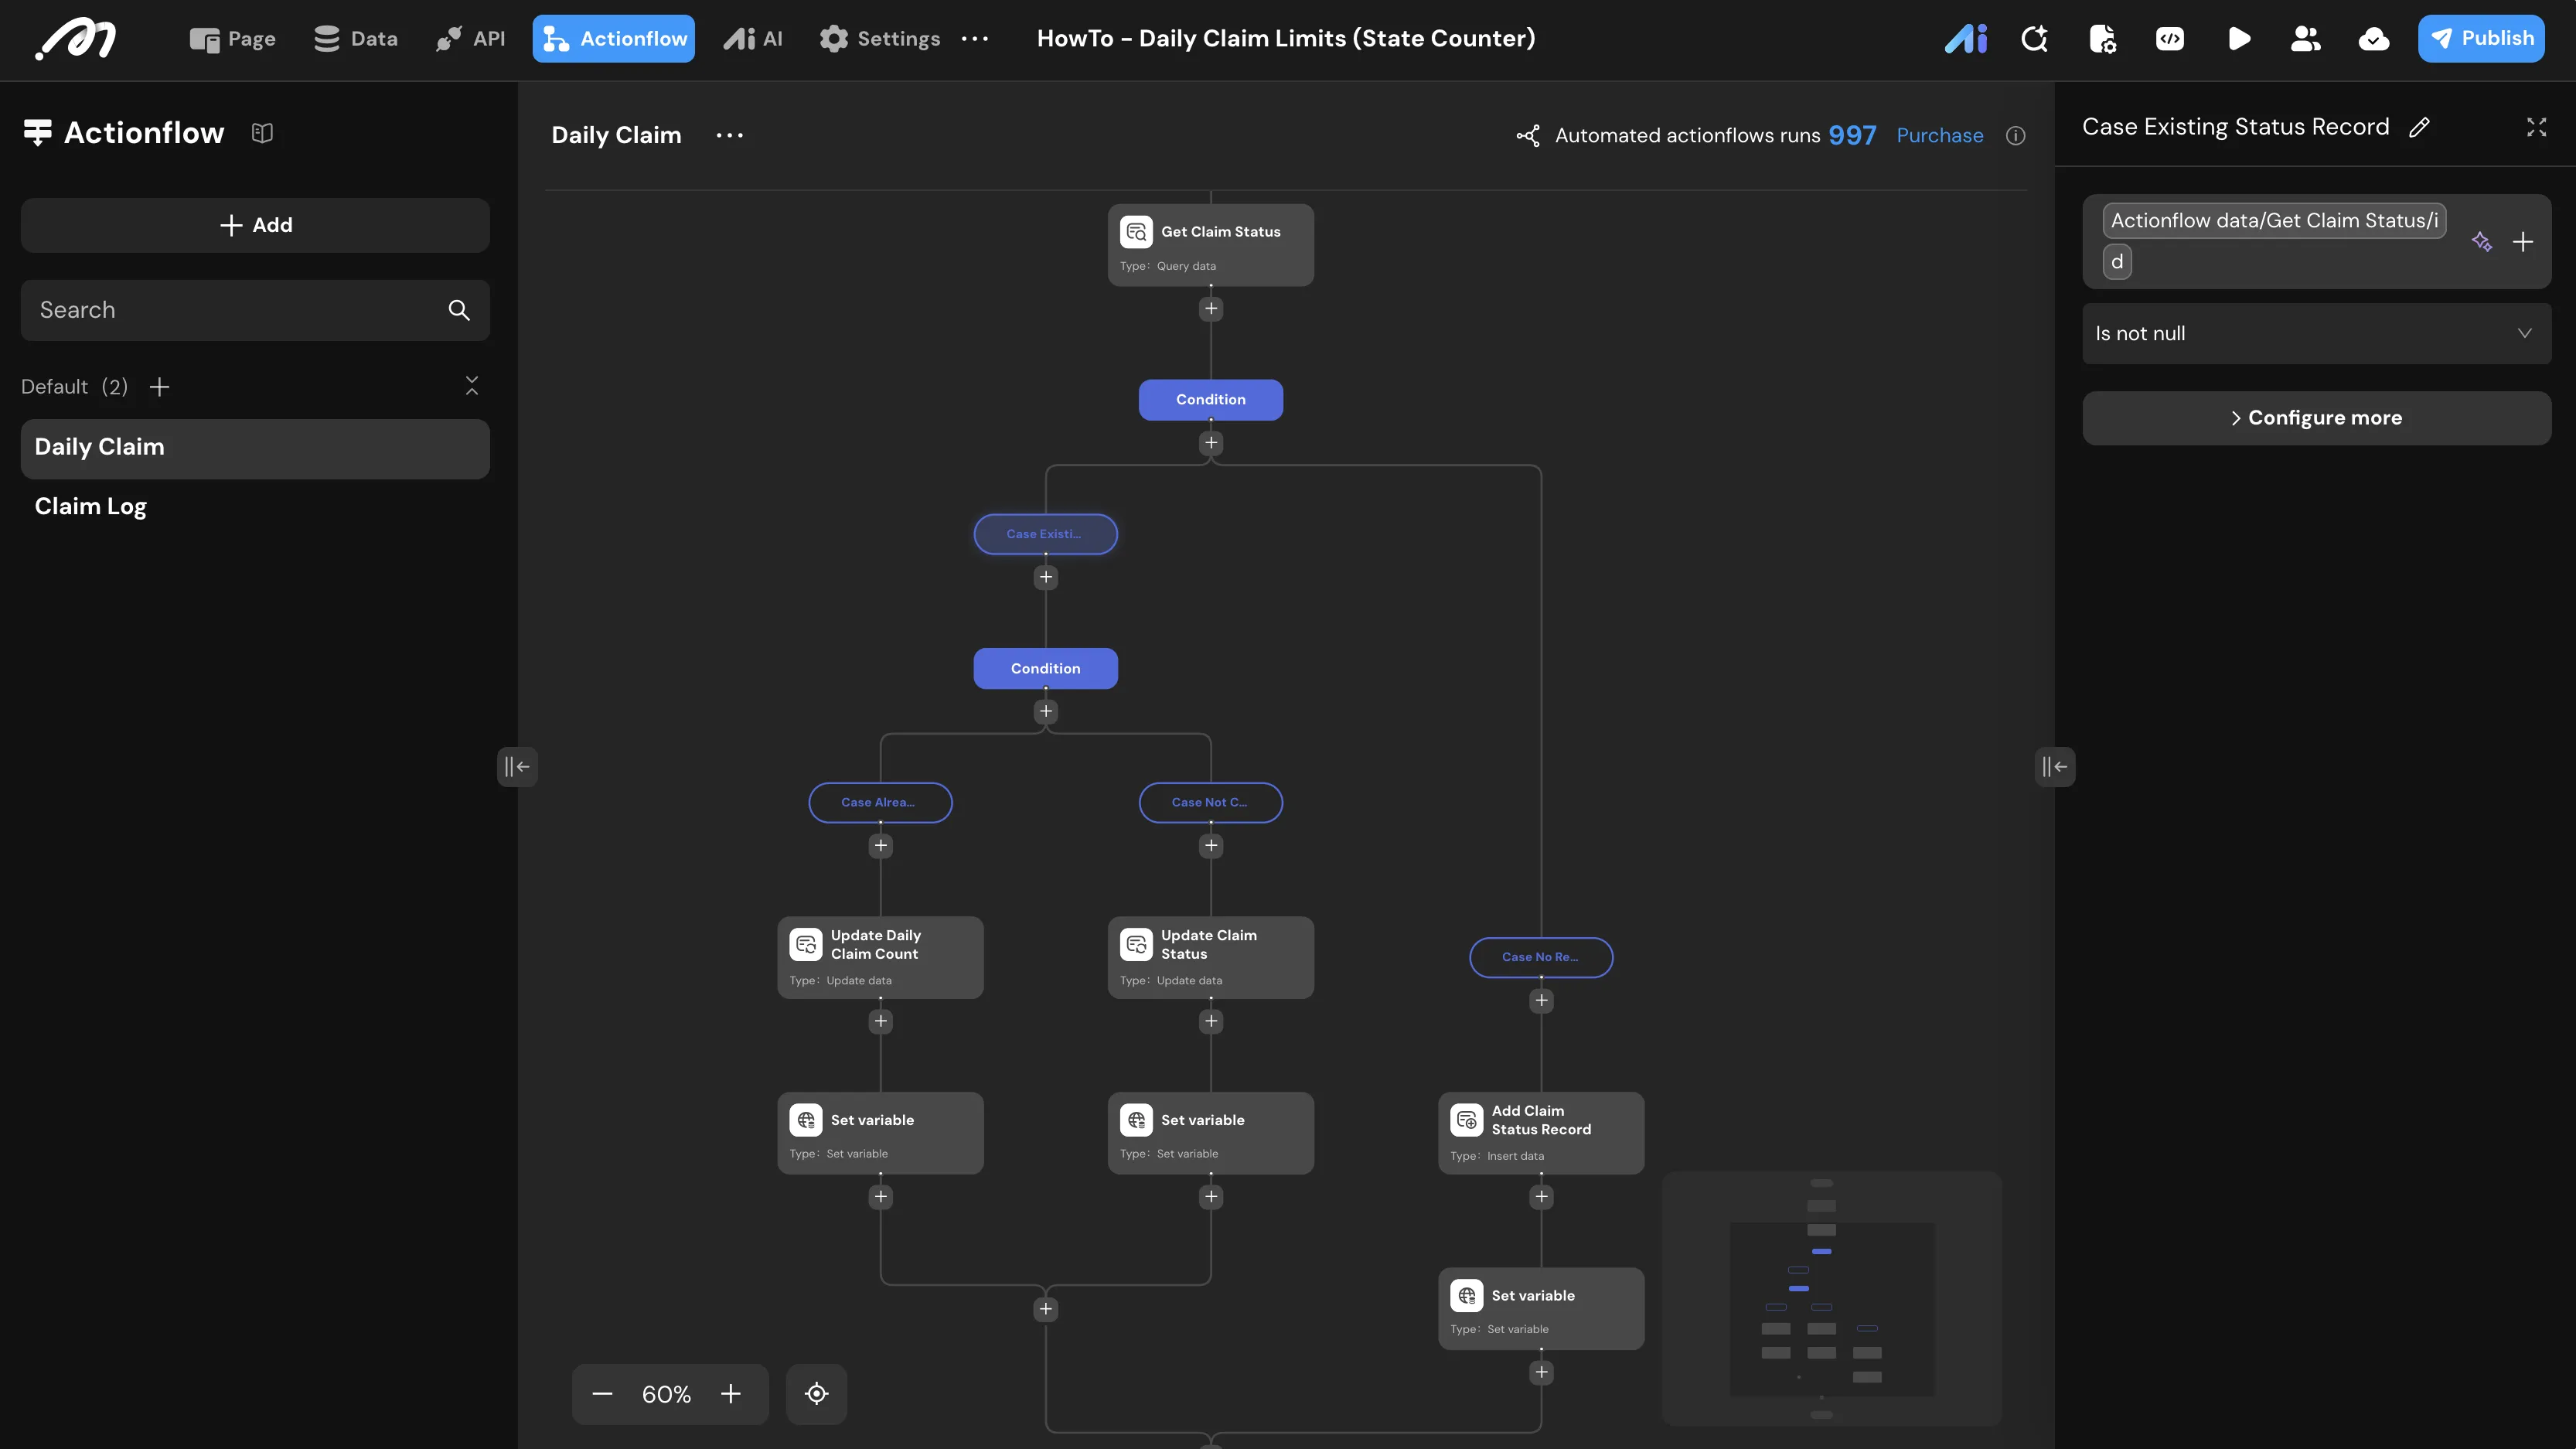Select the Update Claim Status node
This screenshot has width=2576, height=1449.
coord(1211,958)
